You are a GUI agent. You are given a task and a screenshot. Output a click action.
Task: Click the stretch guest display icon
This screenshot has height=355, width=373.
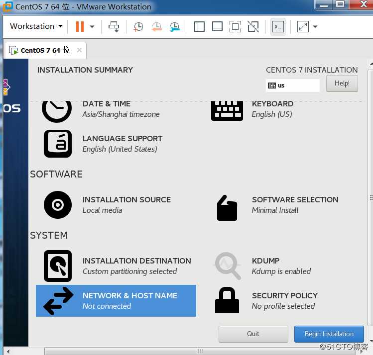[303, 26]
